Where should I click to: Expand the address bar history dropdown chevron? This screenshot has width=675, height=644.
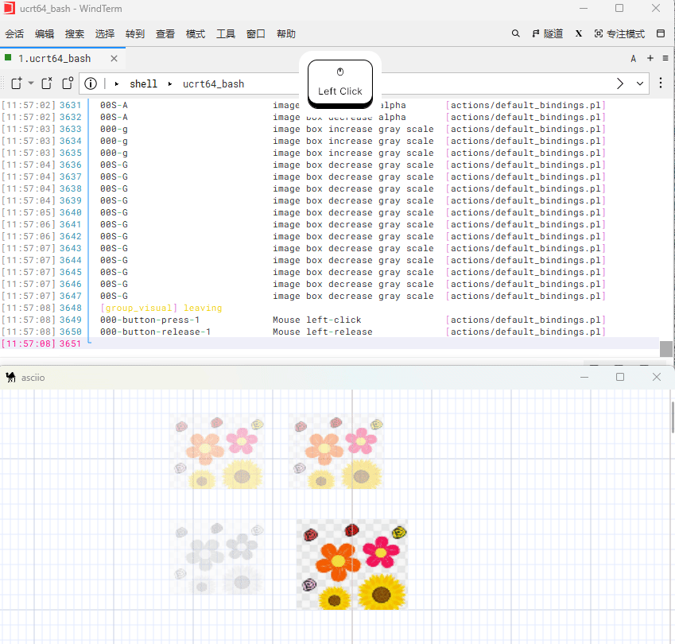(x=640, y=83)
